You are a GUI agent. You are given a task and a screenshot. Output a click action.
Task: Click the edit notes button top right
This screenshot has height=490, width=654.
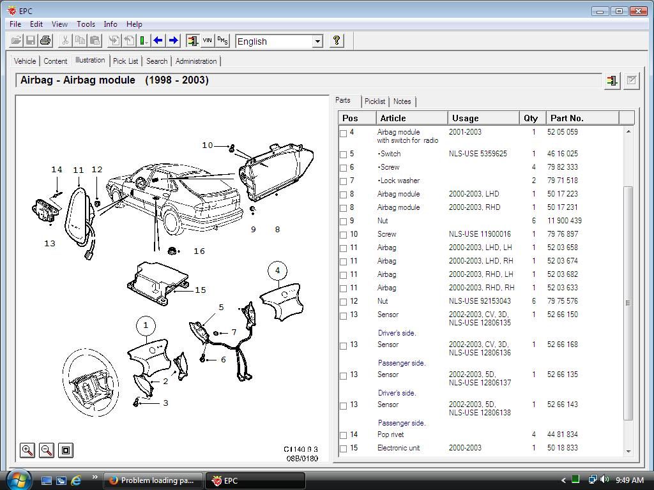(x=631, y=80)
